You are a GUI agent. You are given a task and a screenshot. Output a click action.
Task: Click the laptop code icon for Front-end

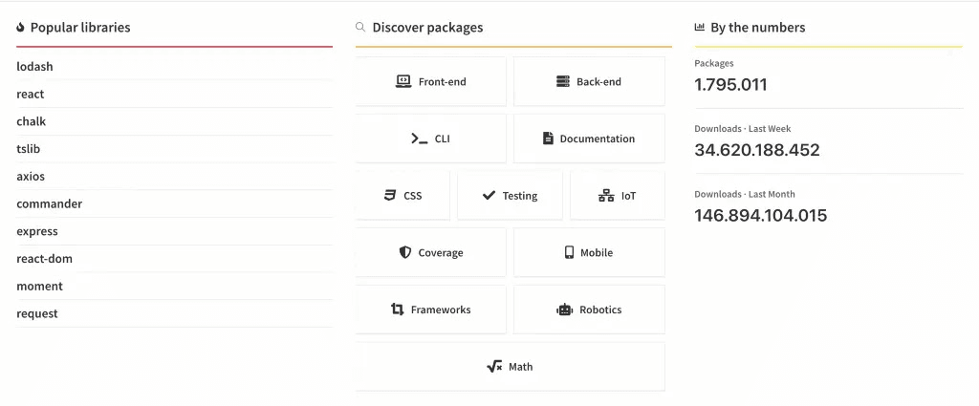point(404,81)
